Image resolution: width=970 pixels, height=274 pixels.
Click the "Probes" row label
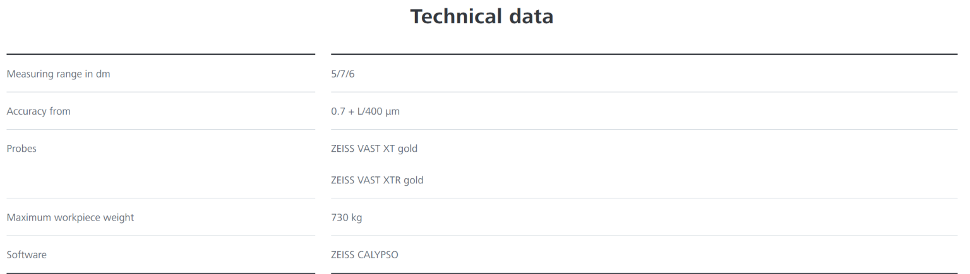pyautogui.click(x=21, y=149)
